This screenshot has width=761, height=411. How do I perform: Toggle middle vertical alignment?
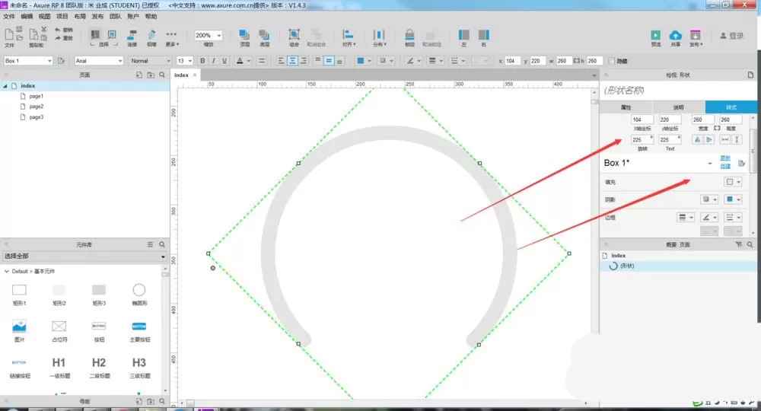pos(329,61)
